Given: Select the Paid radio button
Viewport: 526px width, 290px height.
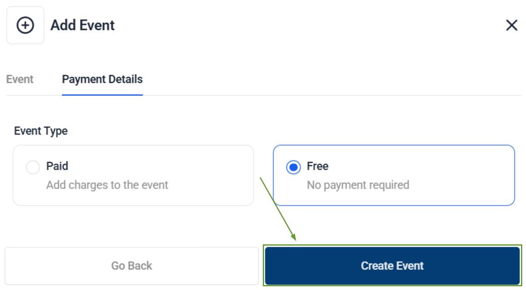Looking at the screenshot, I should [32, 168].
